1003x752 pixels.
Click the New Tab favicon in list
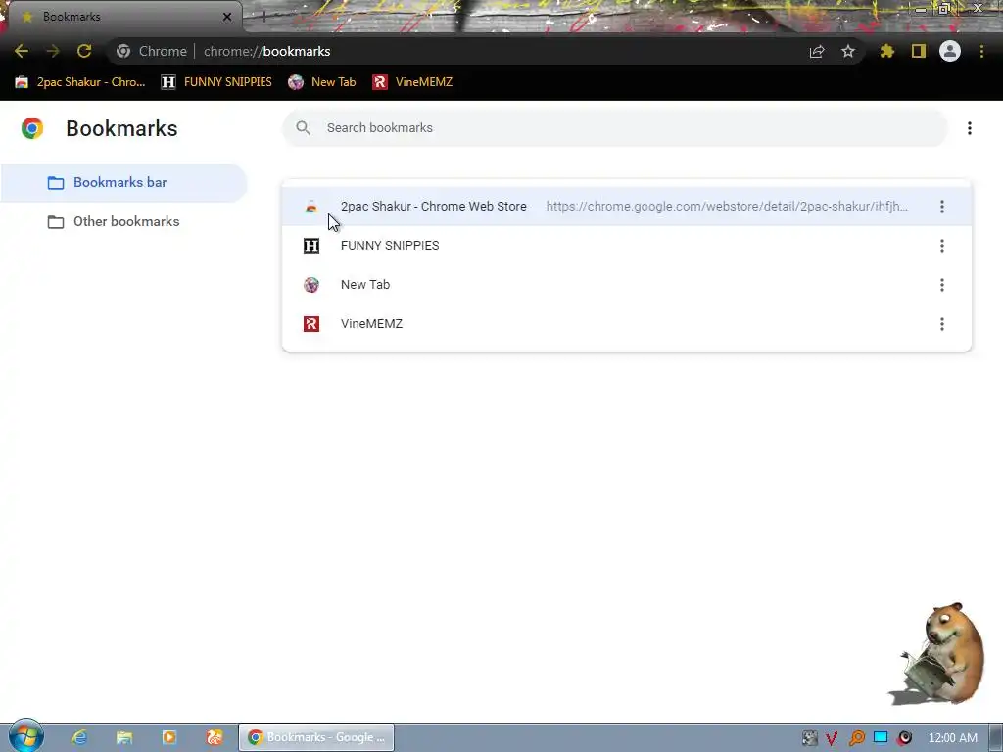point(311,285)
